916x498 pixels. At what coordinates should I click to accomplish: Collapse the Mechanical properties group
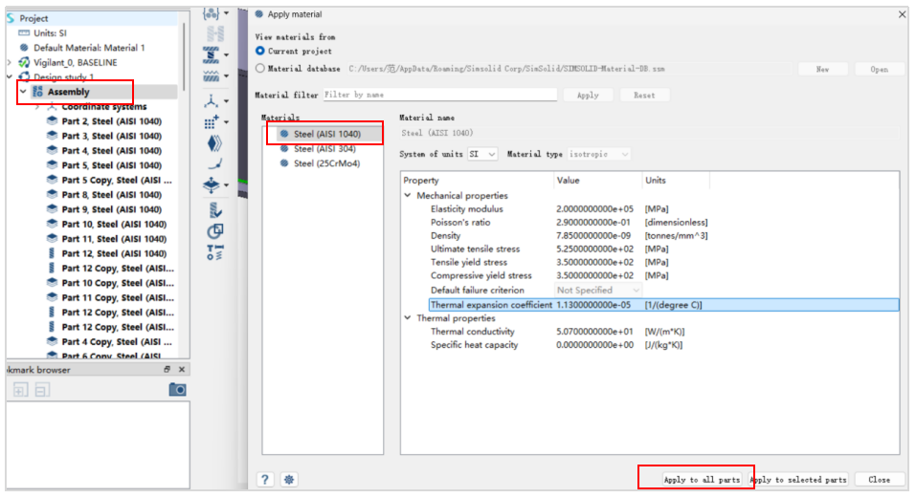pos(408,195)
